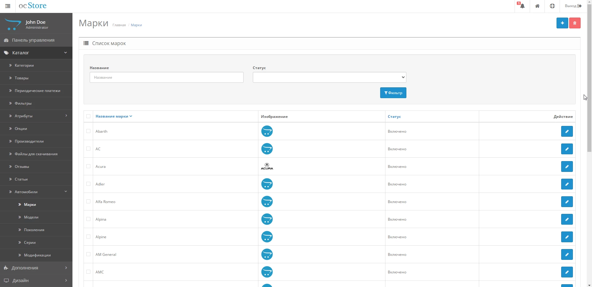Open the help lifebuoy icon
This screenshot has height=287, width=592.
click(x=552, y=6)
